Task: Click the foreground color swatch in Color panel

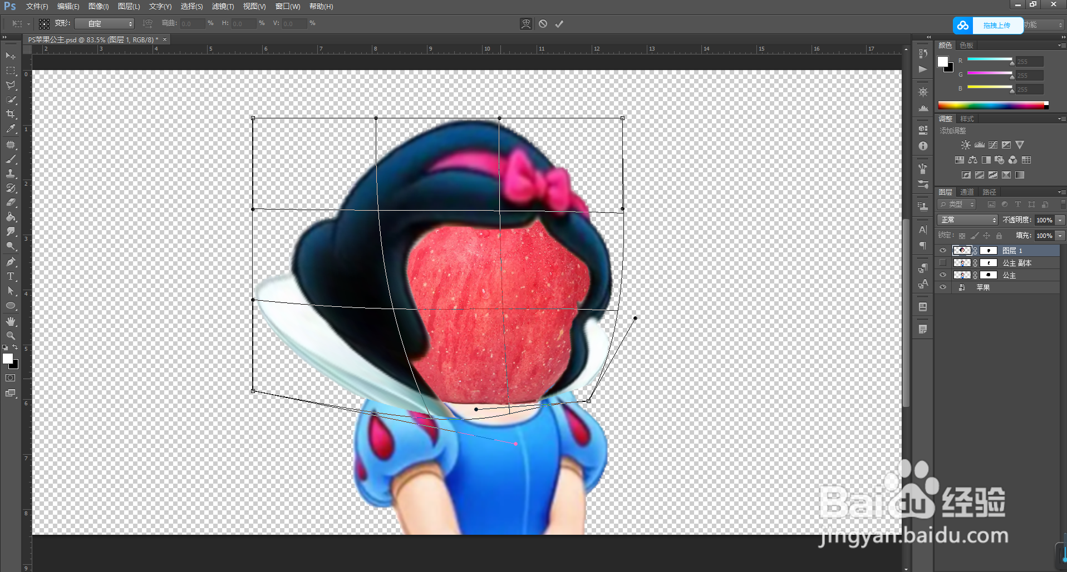Action: (943, 62)
